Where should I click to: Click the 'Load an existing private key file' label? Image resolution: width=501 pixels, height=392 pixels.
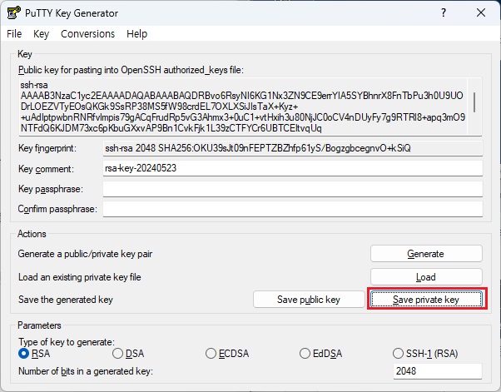(x=80, y=277)
